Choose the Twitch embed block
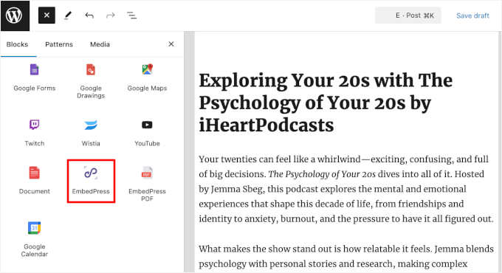This screenshot has height=273, width=502. pos(35,133)
